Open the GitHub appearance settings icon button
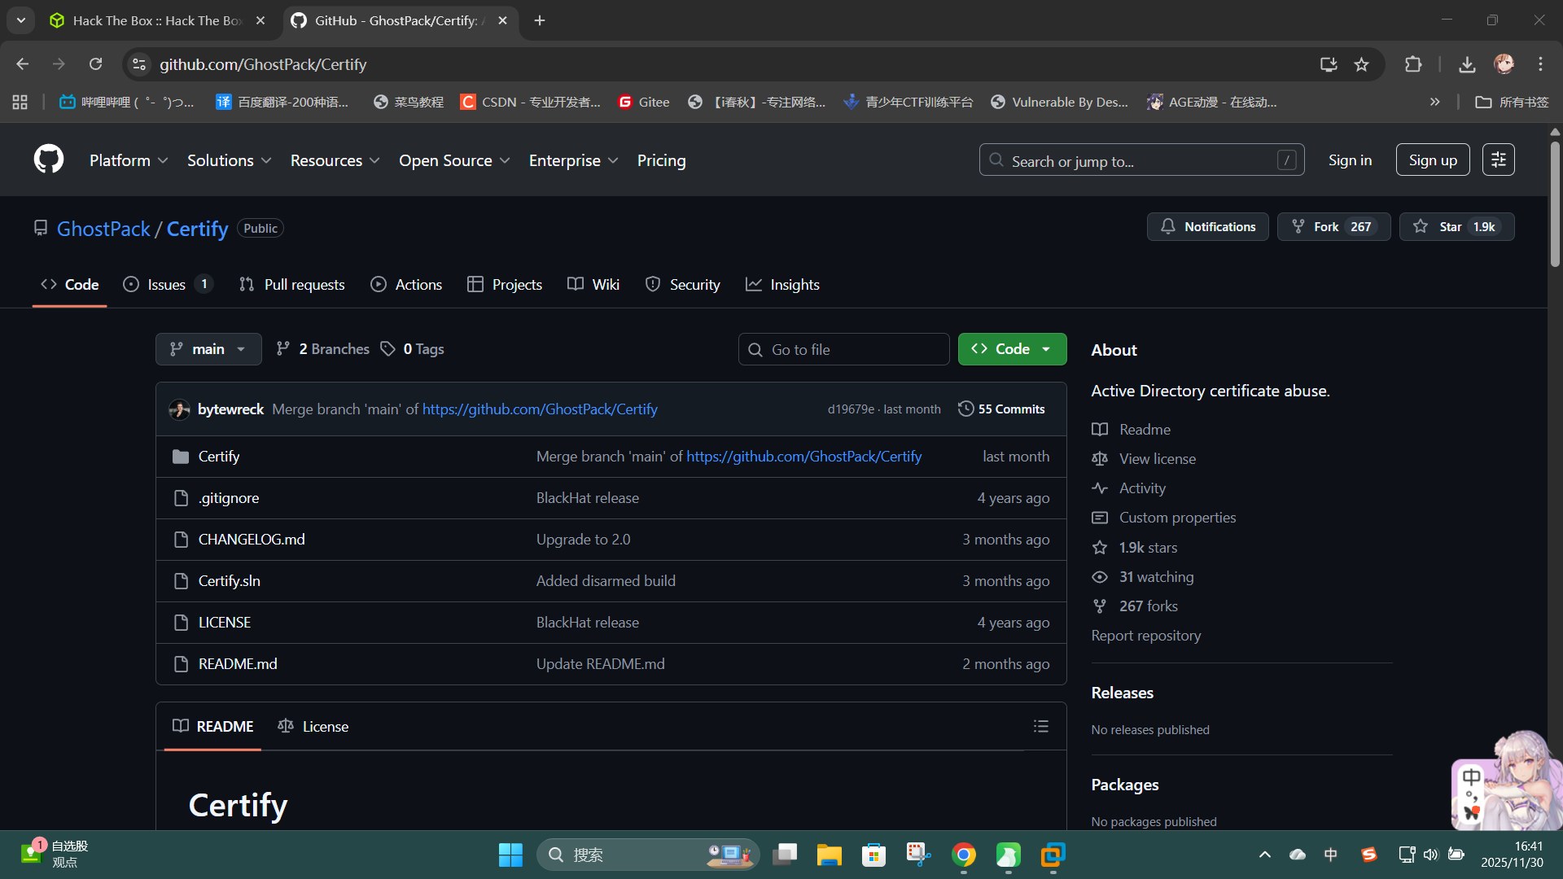Screen dimensions: 1563x879 pos(1498,160)
